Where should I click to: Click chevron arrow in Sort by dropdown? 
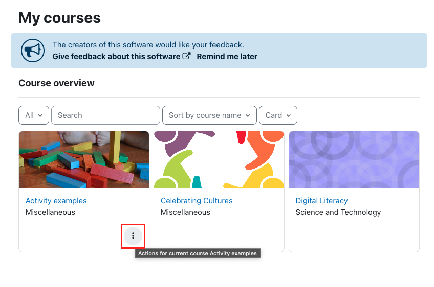[248, 115]
